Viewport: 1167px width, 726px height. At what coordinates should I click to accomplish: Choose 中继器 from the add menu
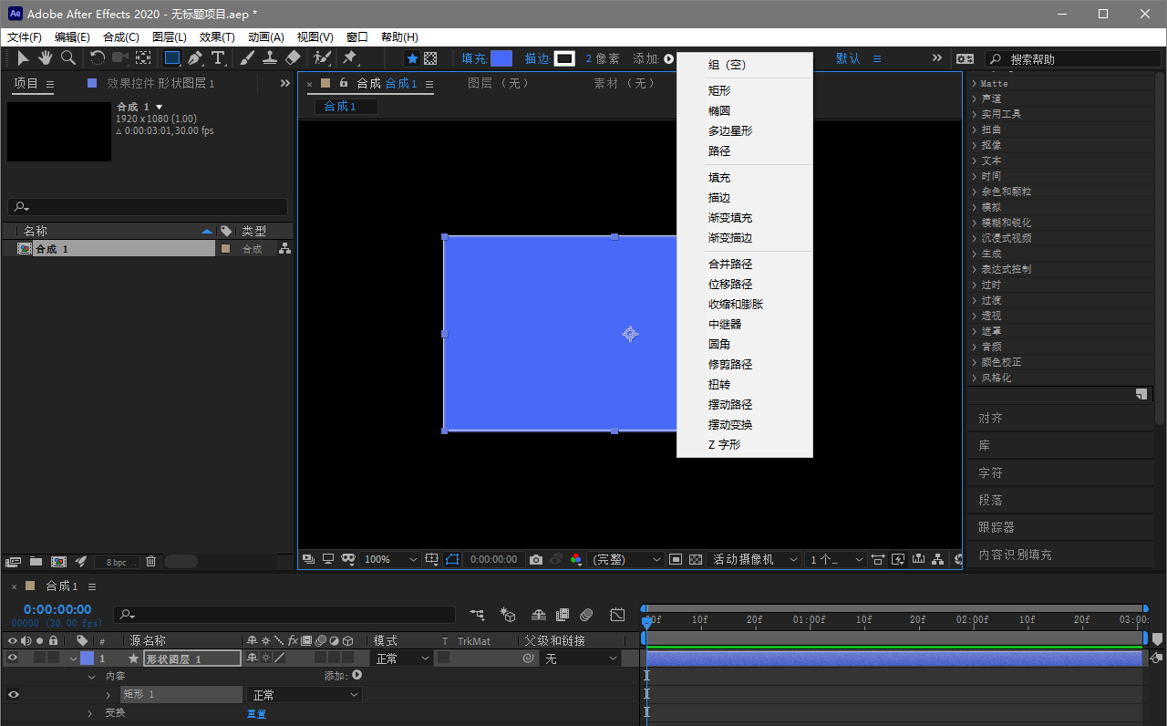[x=725, y=324]
